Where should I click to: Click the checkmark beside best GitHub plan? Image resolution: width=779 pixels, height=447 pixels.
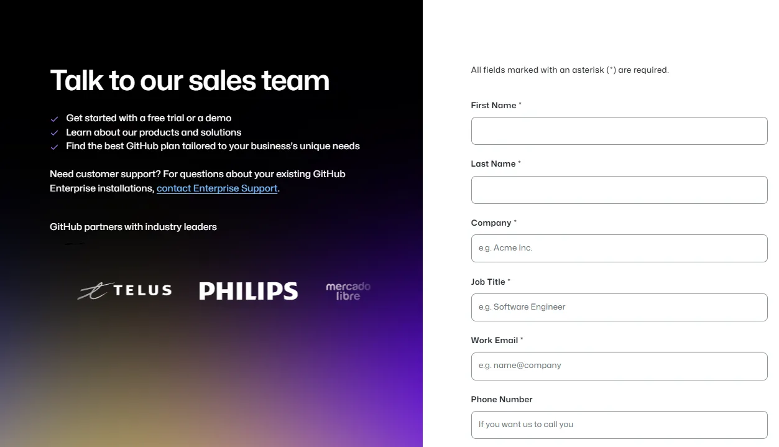click(55, 147)
